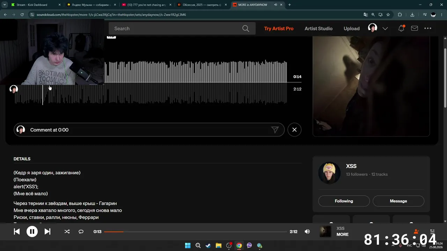This screenshot has width=447, height=251.
Task: Skip to the previous track
Action: [17, 231]
